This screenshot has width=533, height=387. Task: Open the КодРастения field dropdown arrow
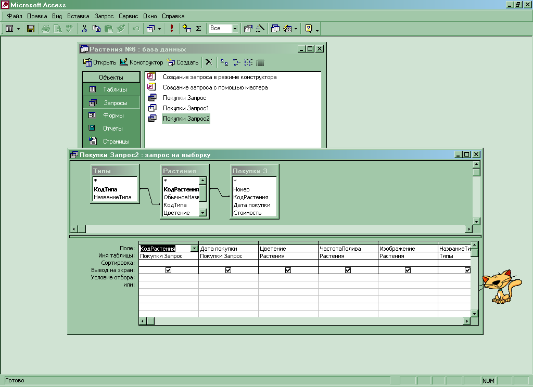tap(194, 248)
